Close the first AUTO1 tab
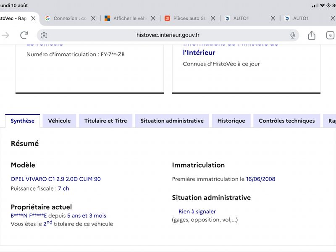The height and width of the screenshot is (252, 336). [x=273, y=18]
